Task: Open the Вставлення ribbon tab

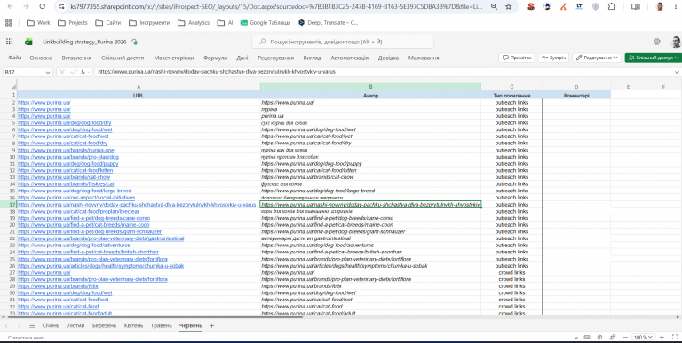Action: 76,58
